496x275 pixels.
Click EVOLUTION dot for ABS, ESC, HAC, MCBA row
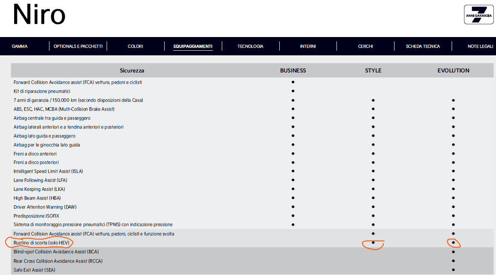[x=453, y=109]
